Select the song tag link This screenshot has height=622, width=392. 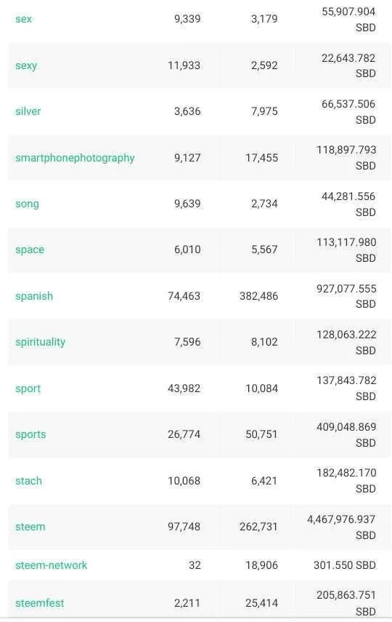click(27, 204)
